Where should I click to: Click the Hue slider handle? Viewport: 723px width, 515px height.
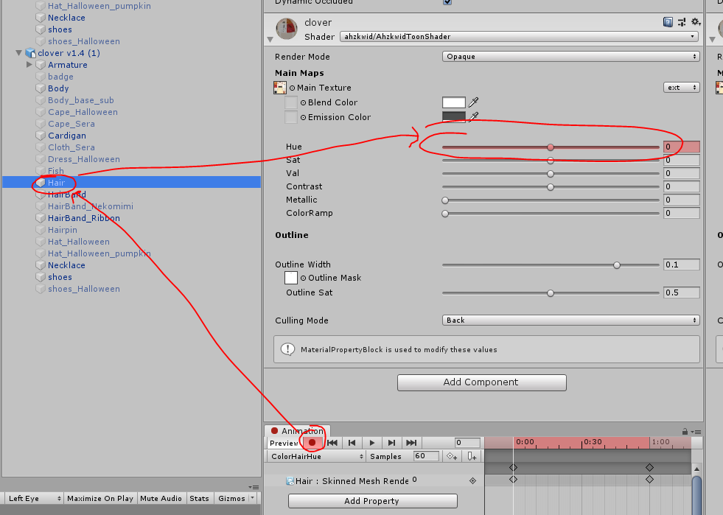[x=550, y=147]
